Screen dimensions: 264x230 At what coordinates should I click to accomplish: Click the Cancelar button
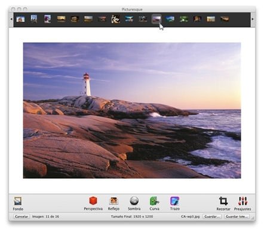[22, 216]
